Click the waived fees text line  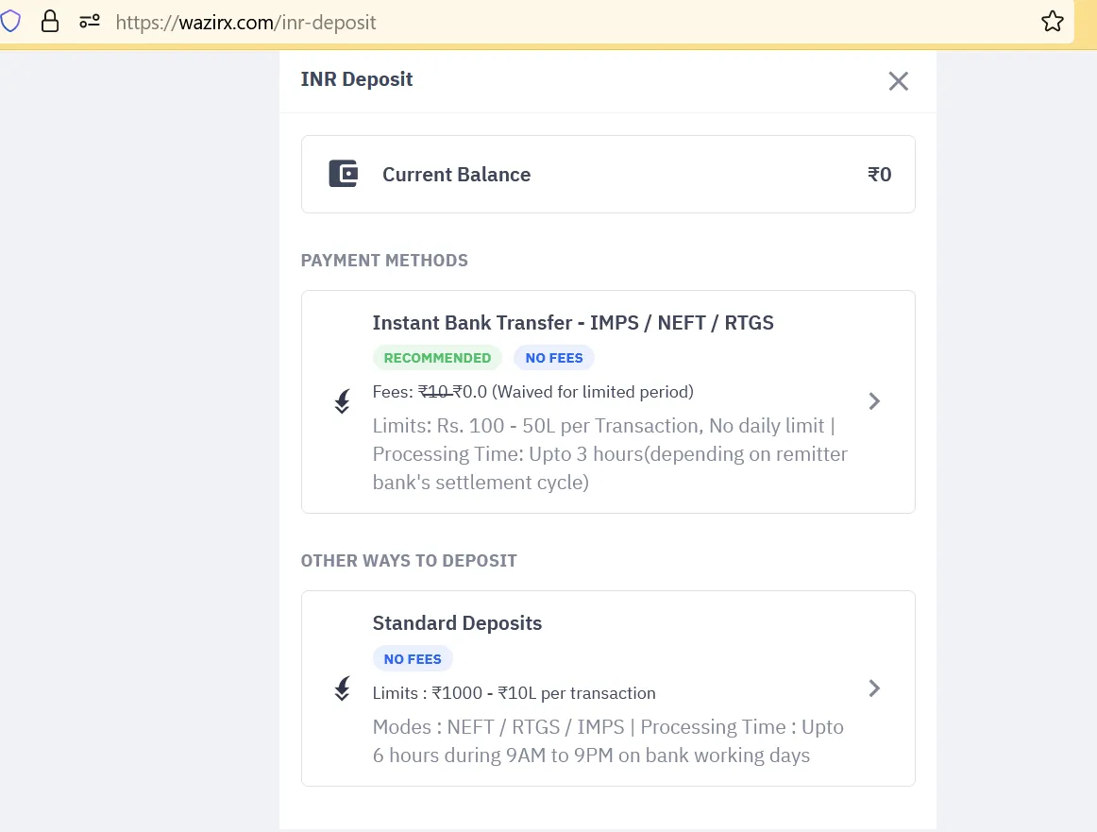[x=533, y=392]
